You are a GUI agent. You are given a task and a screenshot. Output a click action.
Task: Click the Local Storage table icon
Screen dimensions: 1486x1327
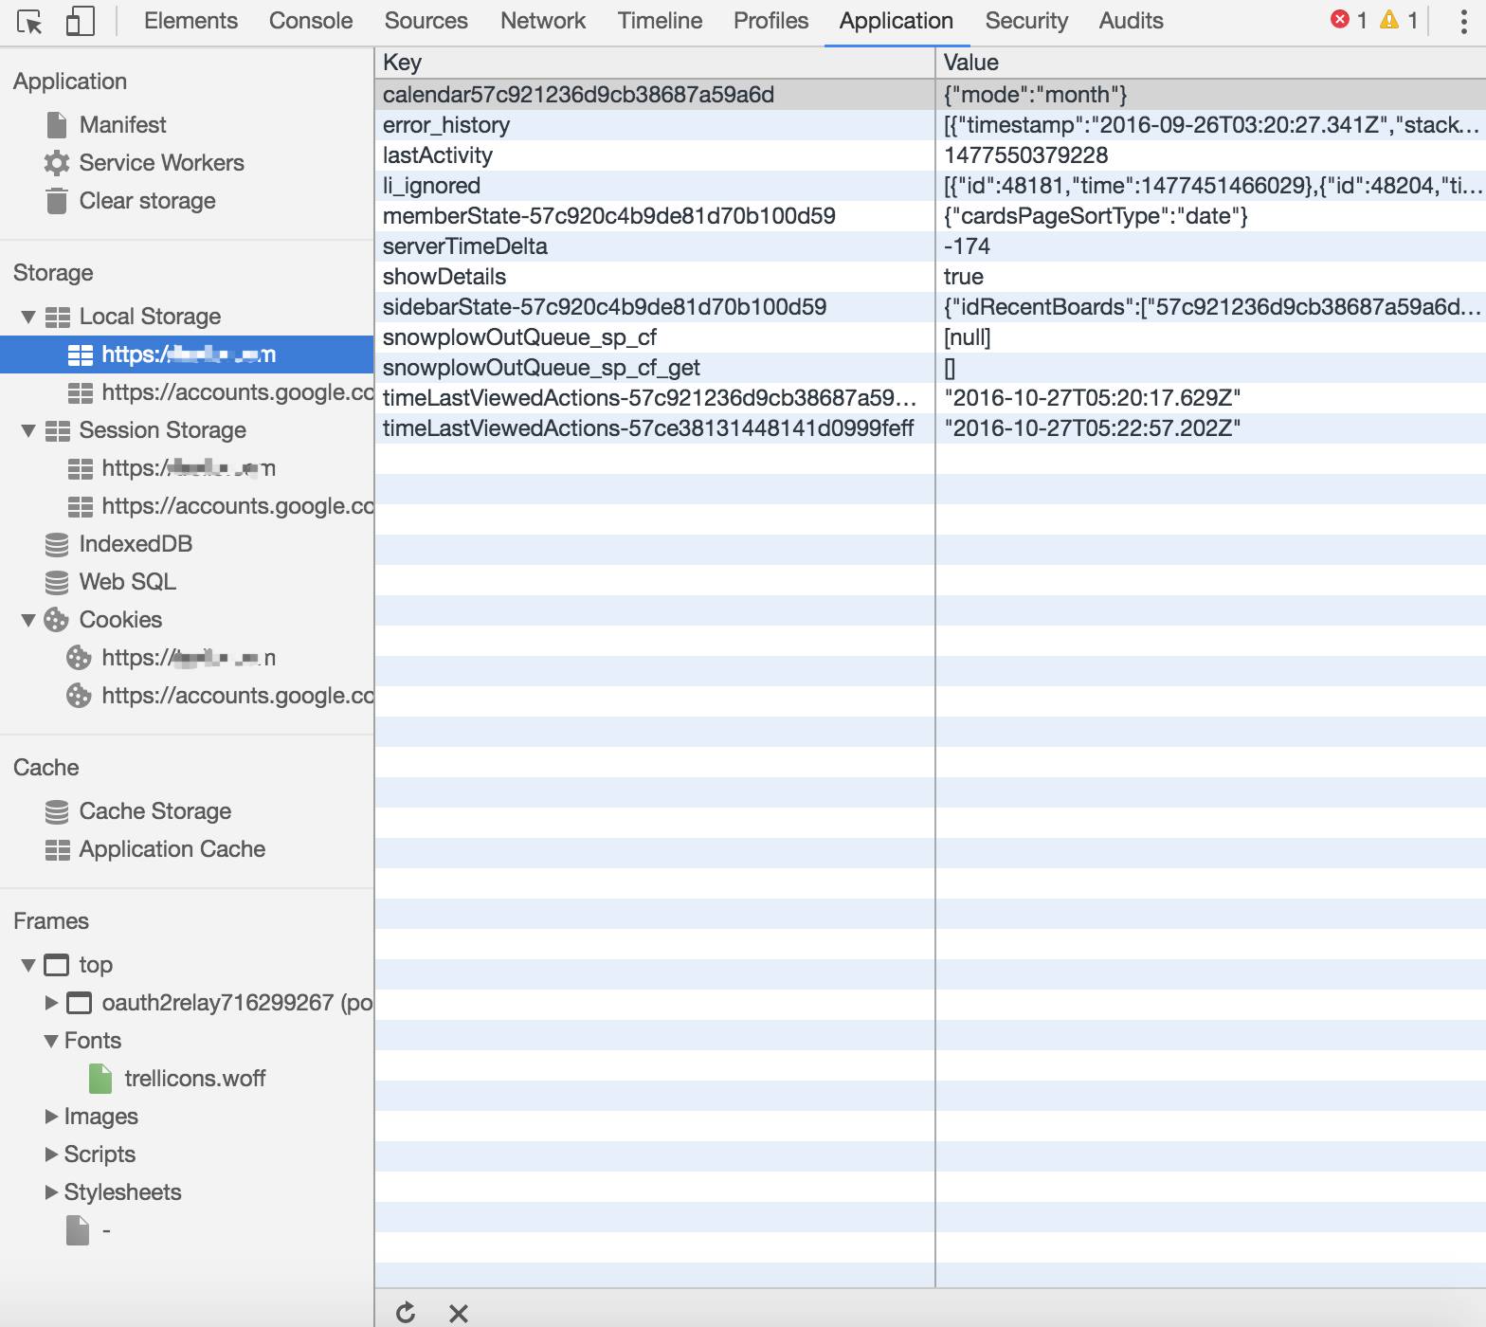point(58,317)
